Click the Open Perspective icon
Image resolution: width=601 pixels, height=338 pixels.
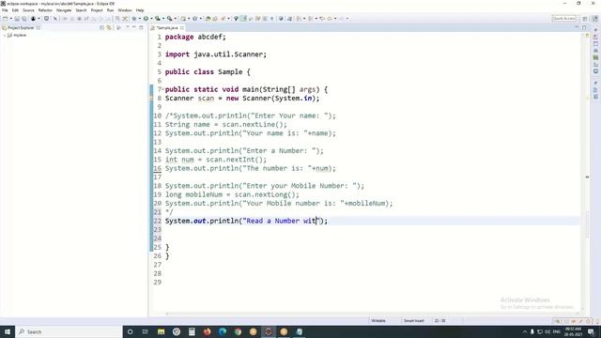585,19
